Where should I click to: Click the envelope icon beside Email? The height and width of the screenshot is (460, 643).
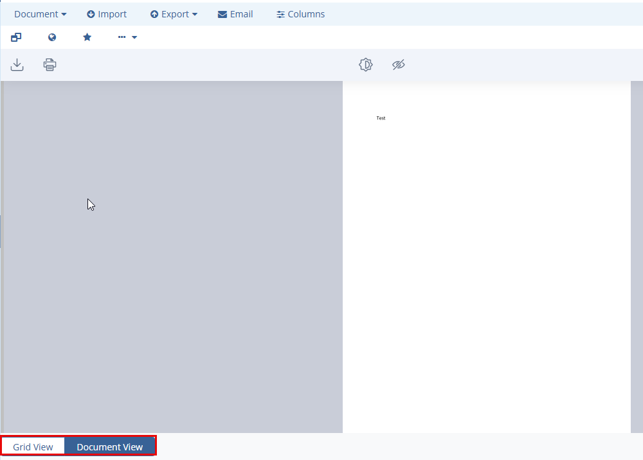click(222, 14)
